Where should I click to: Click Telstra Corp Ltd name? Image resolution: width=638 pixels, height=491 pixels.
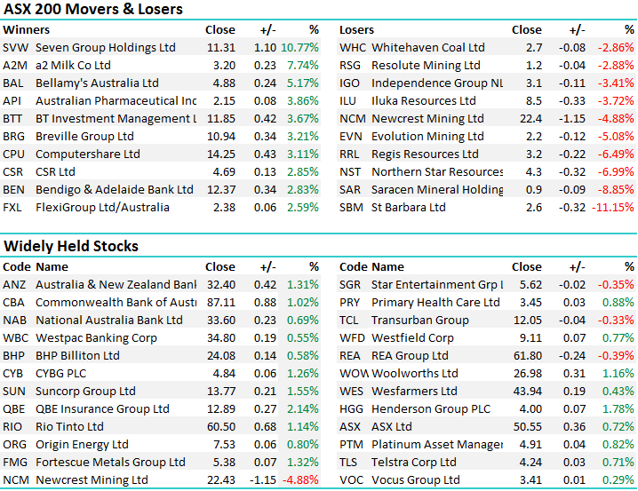click(413, 462)
